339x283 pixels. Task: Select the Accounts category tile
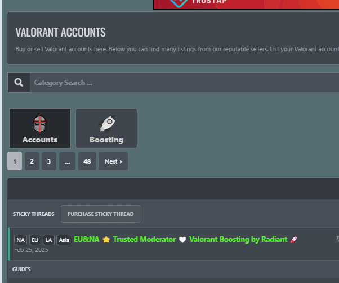tap(40, 128)
